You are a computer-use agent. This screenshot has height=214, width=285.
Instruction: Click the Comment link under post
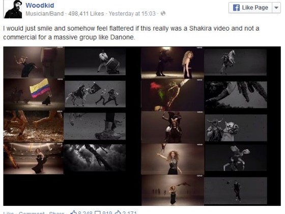(x=32, y=213)
